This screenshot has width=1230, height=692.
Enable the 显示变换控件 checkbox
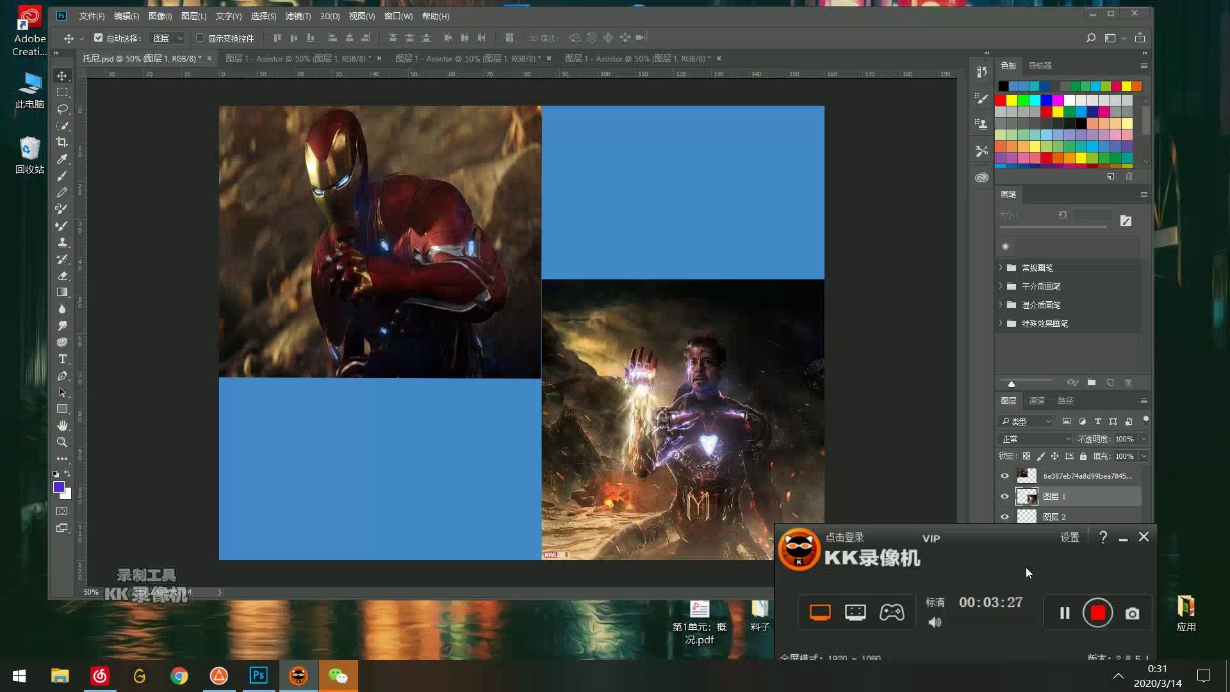coord(200,38)
